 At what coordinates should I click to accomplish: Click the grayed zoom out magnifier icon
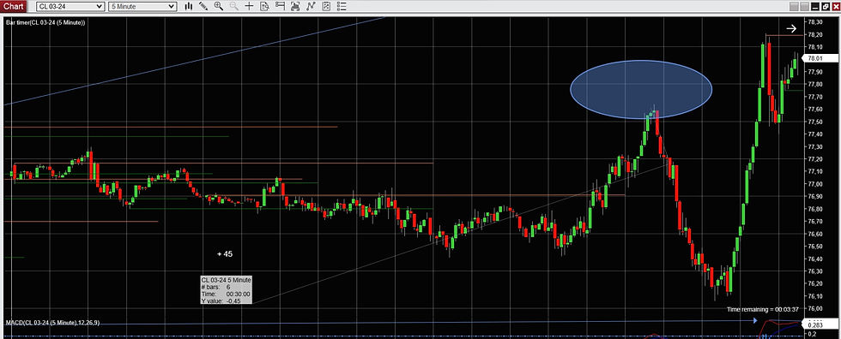pyautogui.click(x=233, y=6)
